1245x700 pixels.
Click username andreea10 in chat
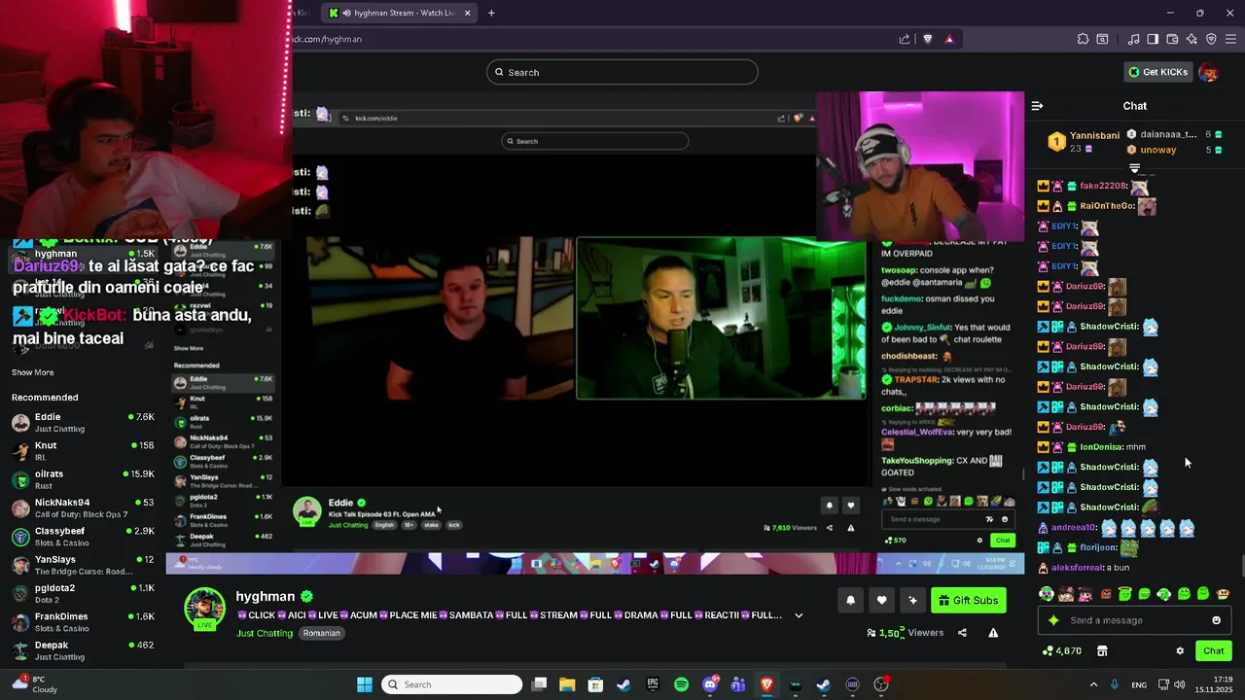tap(1074, 528)
